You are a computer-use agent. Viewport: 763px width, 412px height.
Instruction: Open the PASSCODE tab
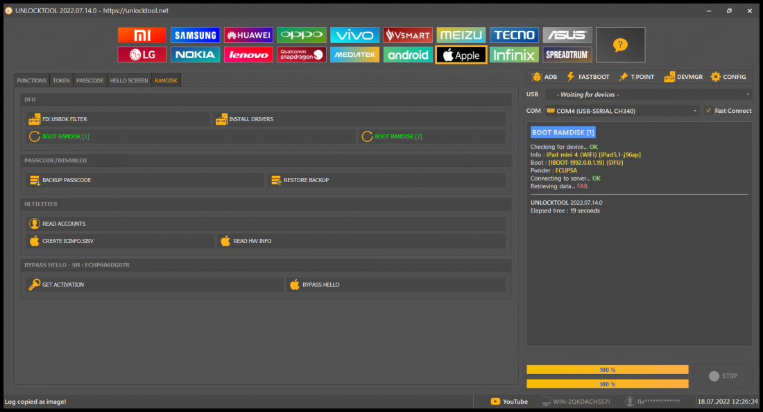coord(90,80)
